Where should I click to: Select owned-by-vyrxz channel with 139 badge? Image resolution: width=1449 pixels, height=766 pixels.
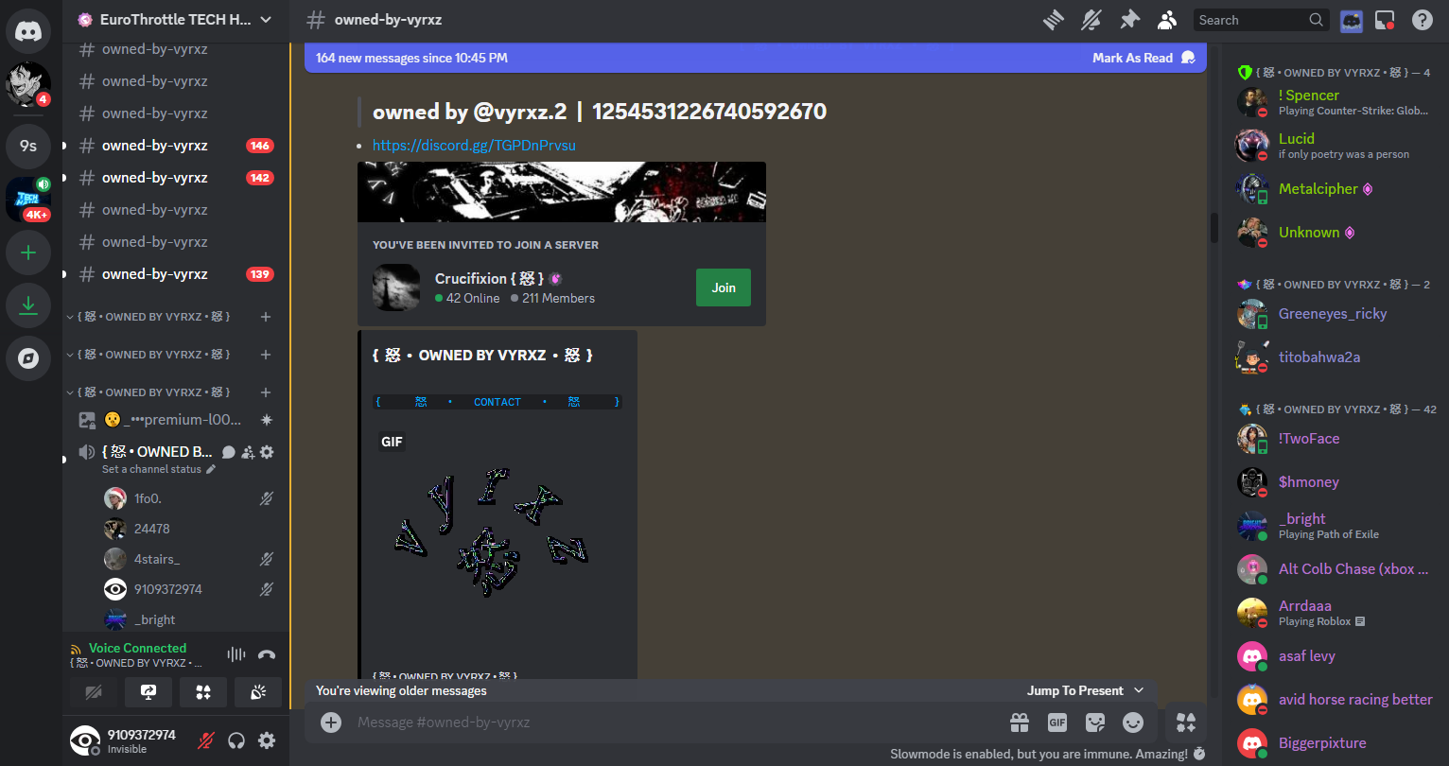pyautogui.click(x=155, y=274)
